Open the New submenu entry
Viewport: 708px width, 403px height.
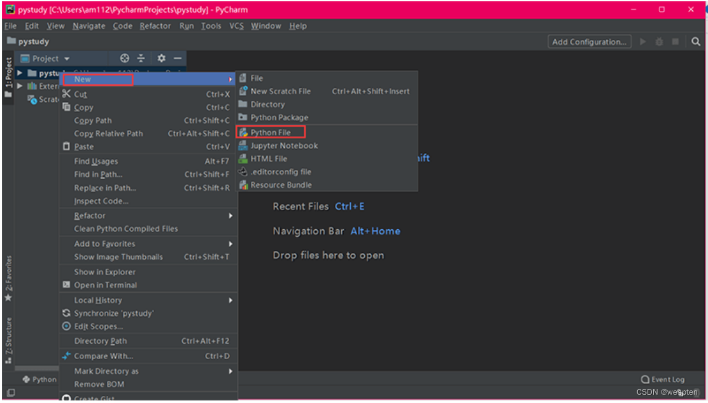pos(148,79)
